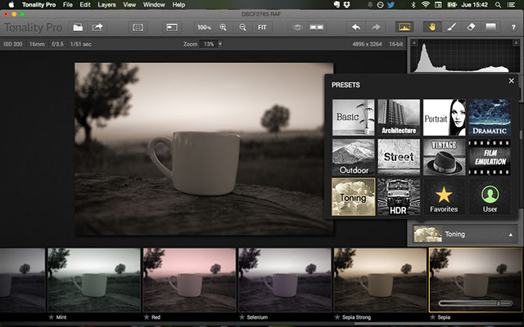Close the Presets popup panel
The width and height of the screenshot is (524, 327).
click(x=512, y=81)
